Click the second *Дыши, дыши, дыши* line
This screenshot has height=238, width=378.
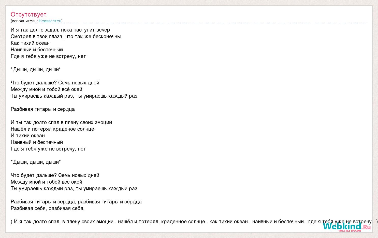[x=36, y=162]
